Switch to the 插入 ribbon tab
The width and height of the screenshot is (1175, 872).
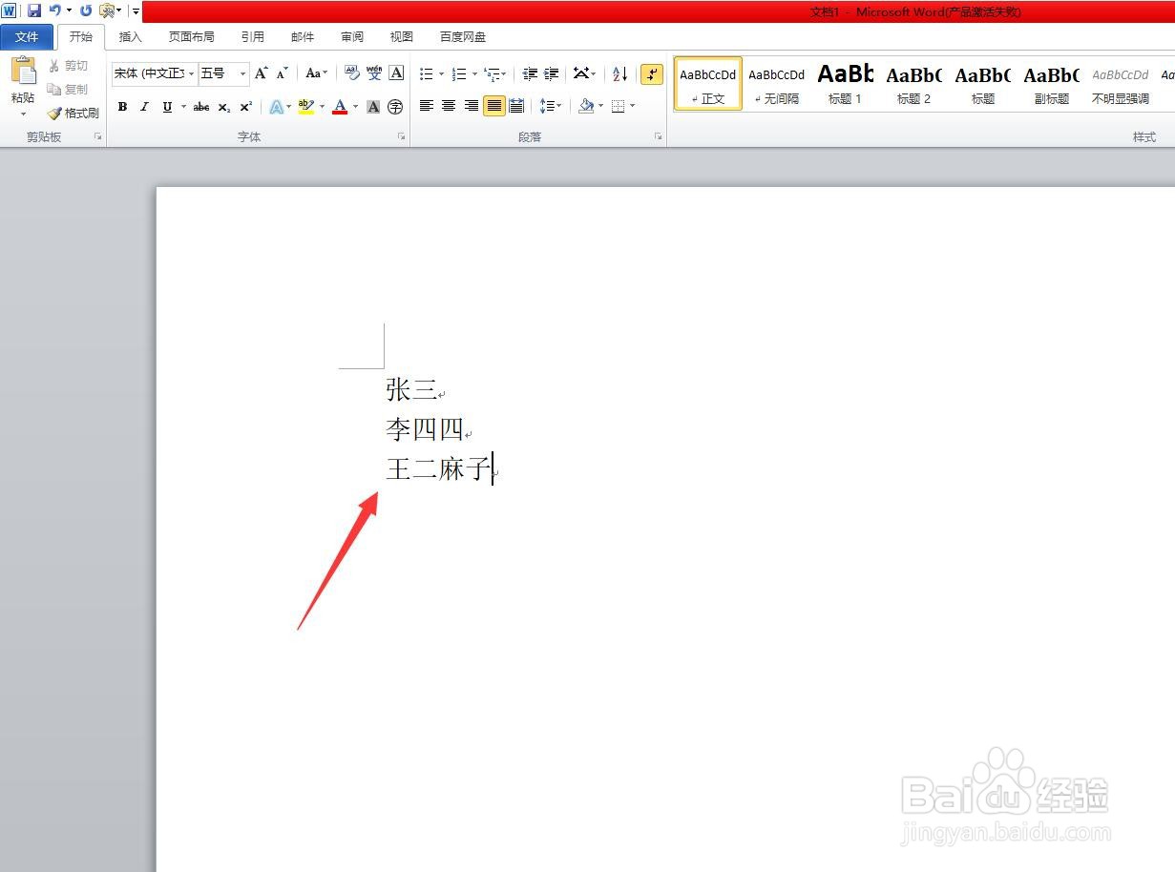point(130,36)
